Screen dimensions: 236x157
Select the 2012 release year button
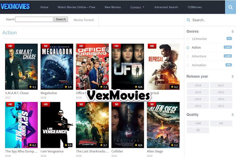point(198,106)
